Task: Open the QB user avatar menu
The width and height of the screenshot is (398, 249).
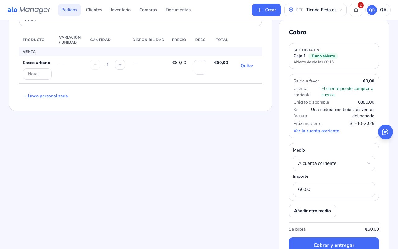Action: click(378, 10)
